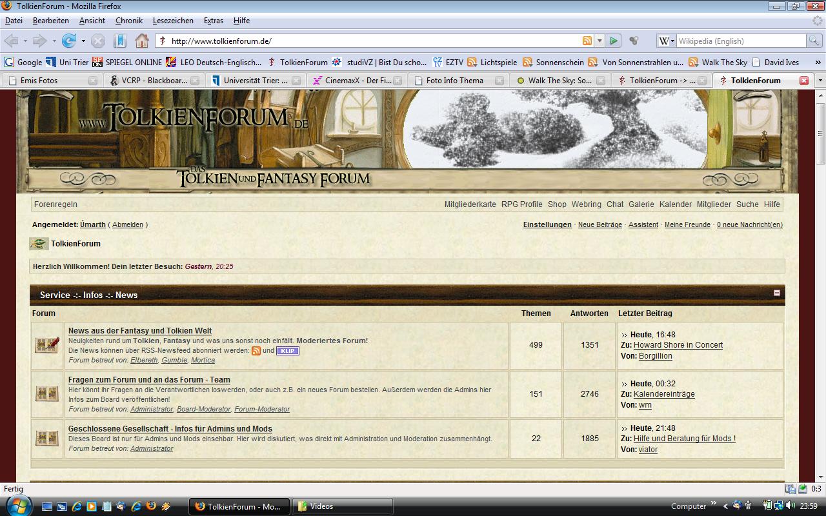Open Einstellungen settings link
Image resolution: width=826 pixels, height=516 pixels.
click(x=547, y=224)
